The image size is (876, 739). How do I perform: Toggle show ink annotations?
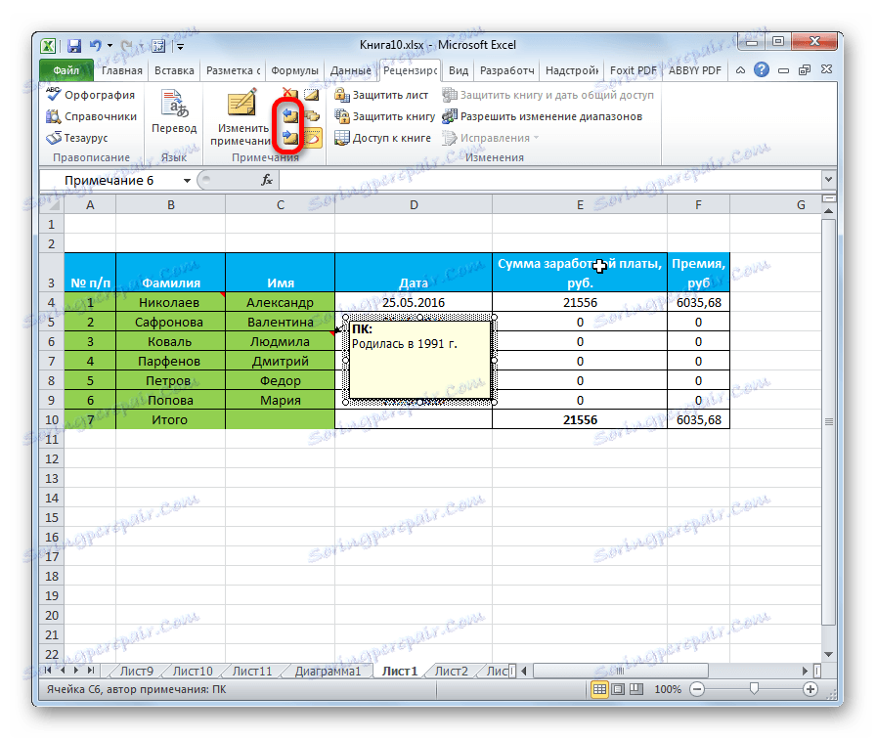click(312, 138)
